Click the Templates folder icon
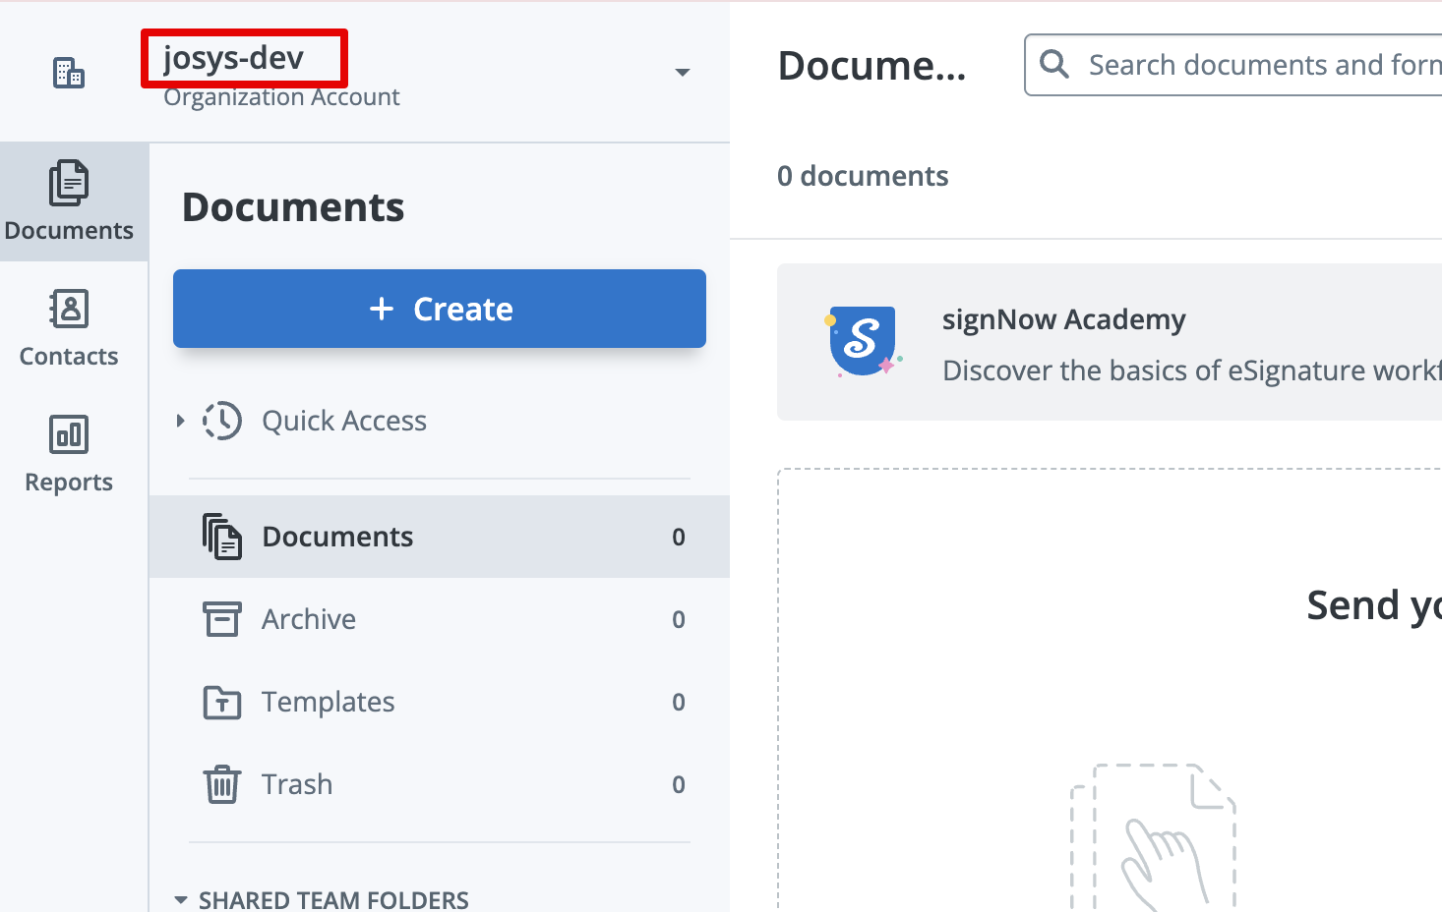This screenshot has height=912, width=1442. [221, 702]
